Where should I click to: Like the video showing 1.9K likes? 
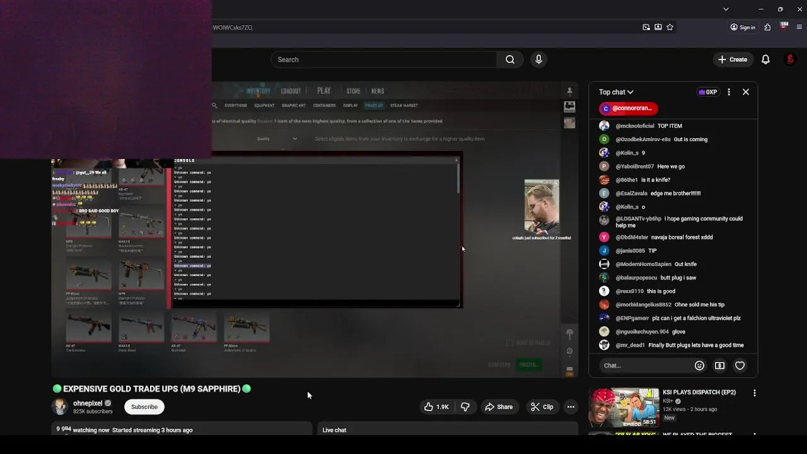point(436,407)
